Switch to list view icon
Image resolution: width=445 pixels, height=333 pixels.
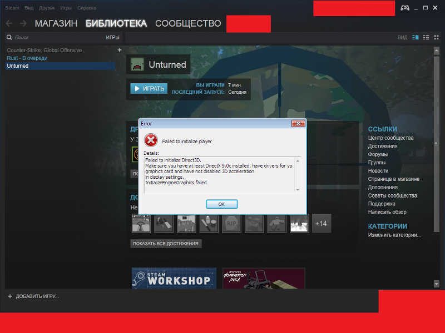(x=426, y=37)
